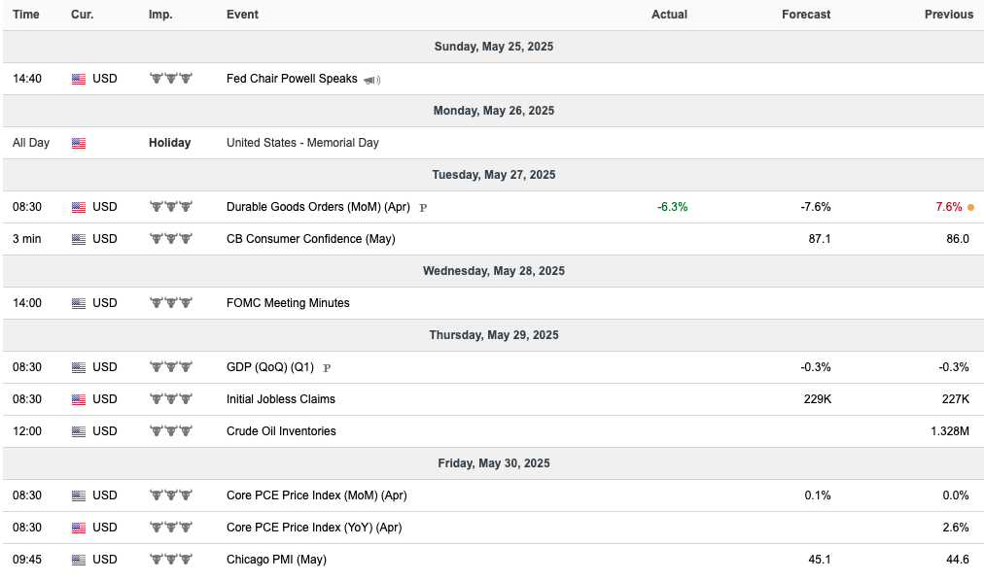Click the orange revised dot beside 7.6% previous
The height and width of the screenshot is (580, 984).
970,207
